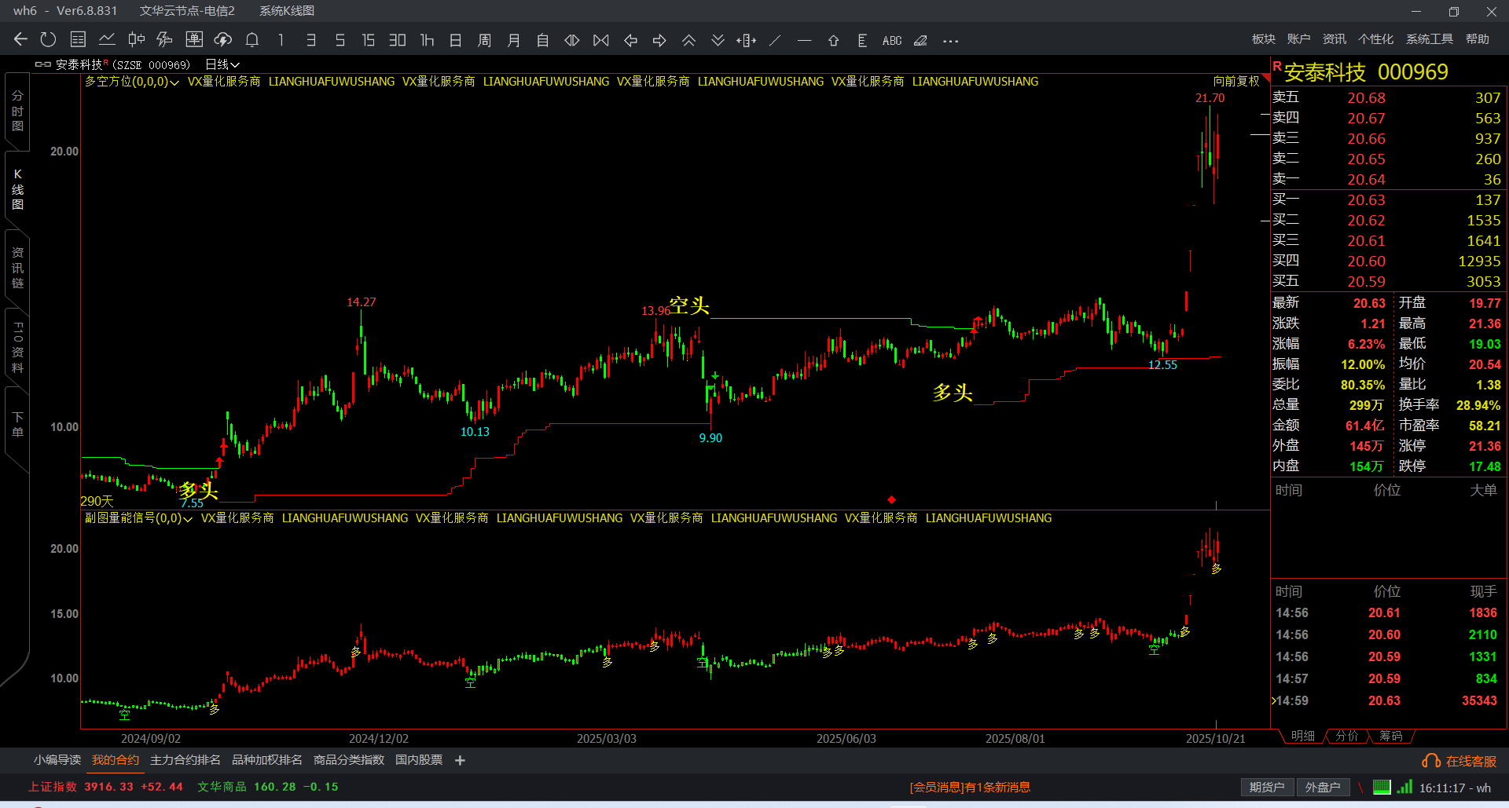The height and width of the screenshot is (808, 1509).
Task: Click the expand horizontal chart icon
Action: click(x=572, y=40)
